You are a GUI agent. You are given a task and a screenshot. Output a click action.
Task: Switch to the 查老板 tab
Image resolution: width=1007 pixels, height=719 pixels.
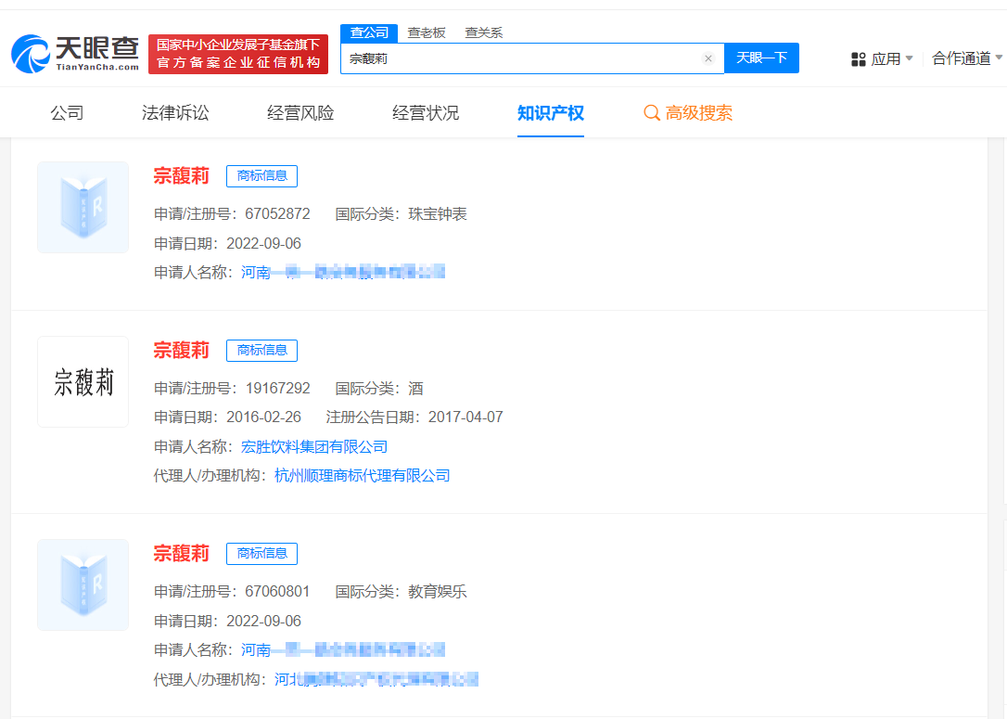[x=427, y=32]
